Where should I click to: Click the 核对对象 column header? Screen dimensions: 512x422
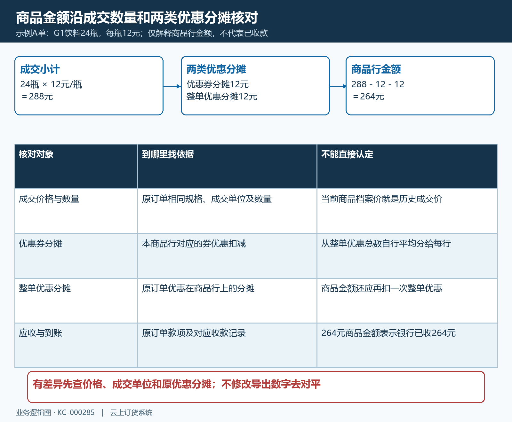pos(76,167)
